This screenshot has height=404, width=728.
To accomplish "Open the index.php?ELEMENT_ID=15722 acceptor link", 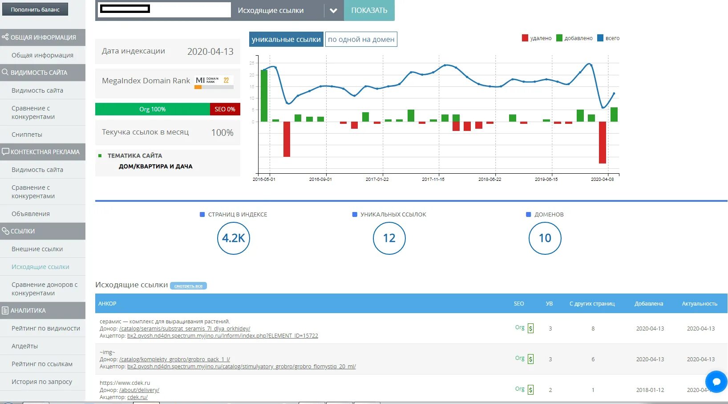I will point(222,336).
